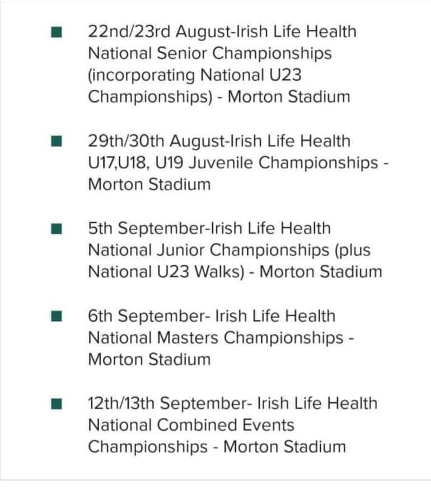Screen dimensions: 431x497
Task: Select the square bullet next to 6th September
Action: 57,316
